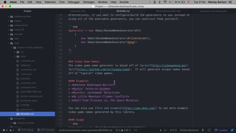Viewport: 236px width, 133px height.
Task: Collapse the nubs folder
Action: (x=8, y=43)
